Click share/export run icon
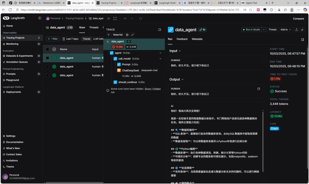Viewport: 309px width, 184px height. tap(296, 30)
